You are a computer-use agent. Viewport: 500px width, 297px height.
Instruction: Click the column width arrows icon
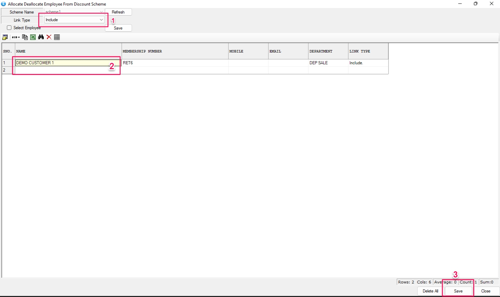coord(16,37)
